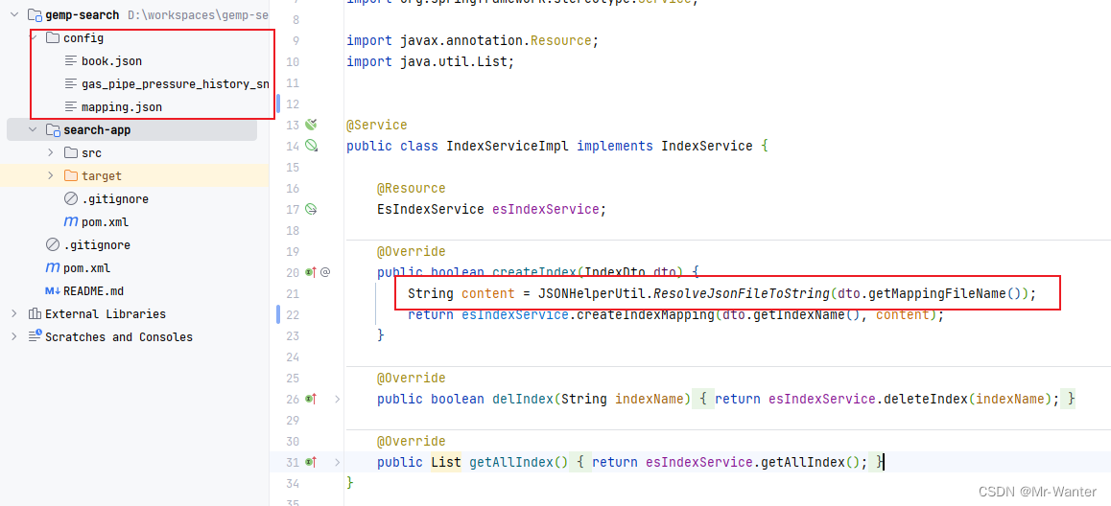The width and height of the screenshot is (1111, 506).
Task: Select the target folder row
Action: [134, 175]
